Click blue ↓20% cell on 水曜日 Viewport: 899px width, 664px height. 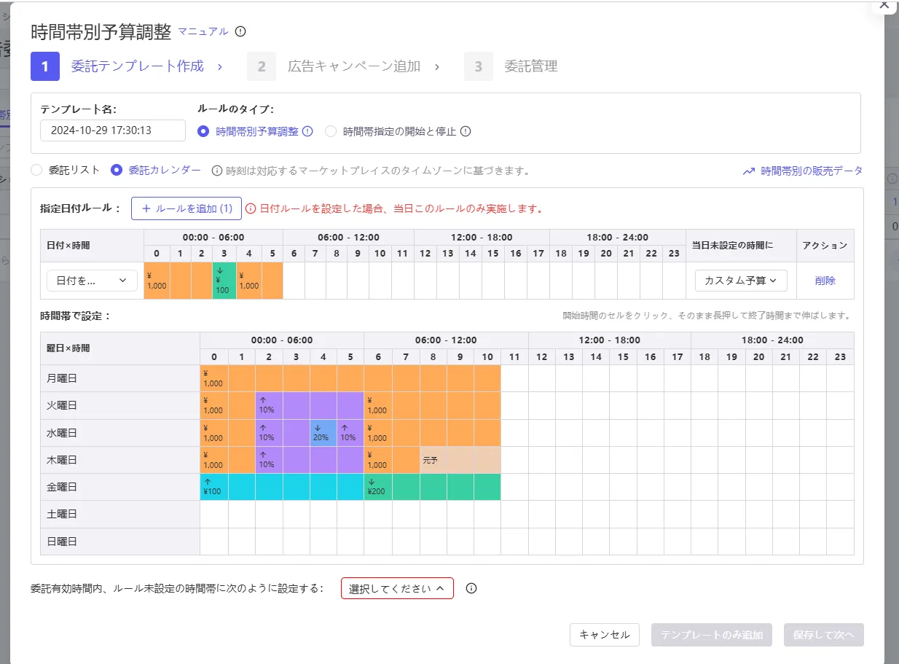coord(323,433)
